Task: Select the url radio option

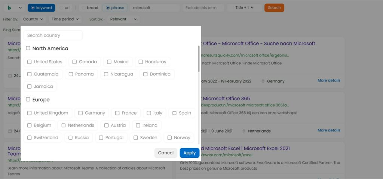Action: point(64,8)
